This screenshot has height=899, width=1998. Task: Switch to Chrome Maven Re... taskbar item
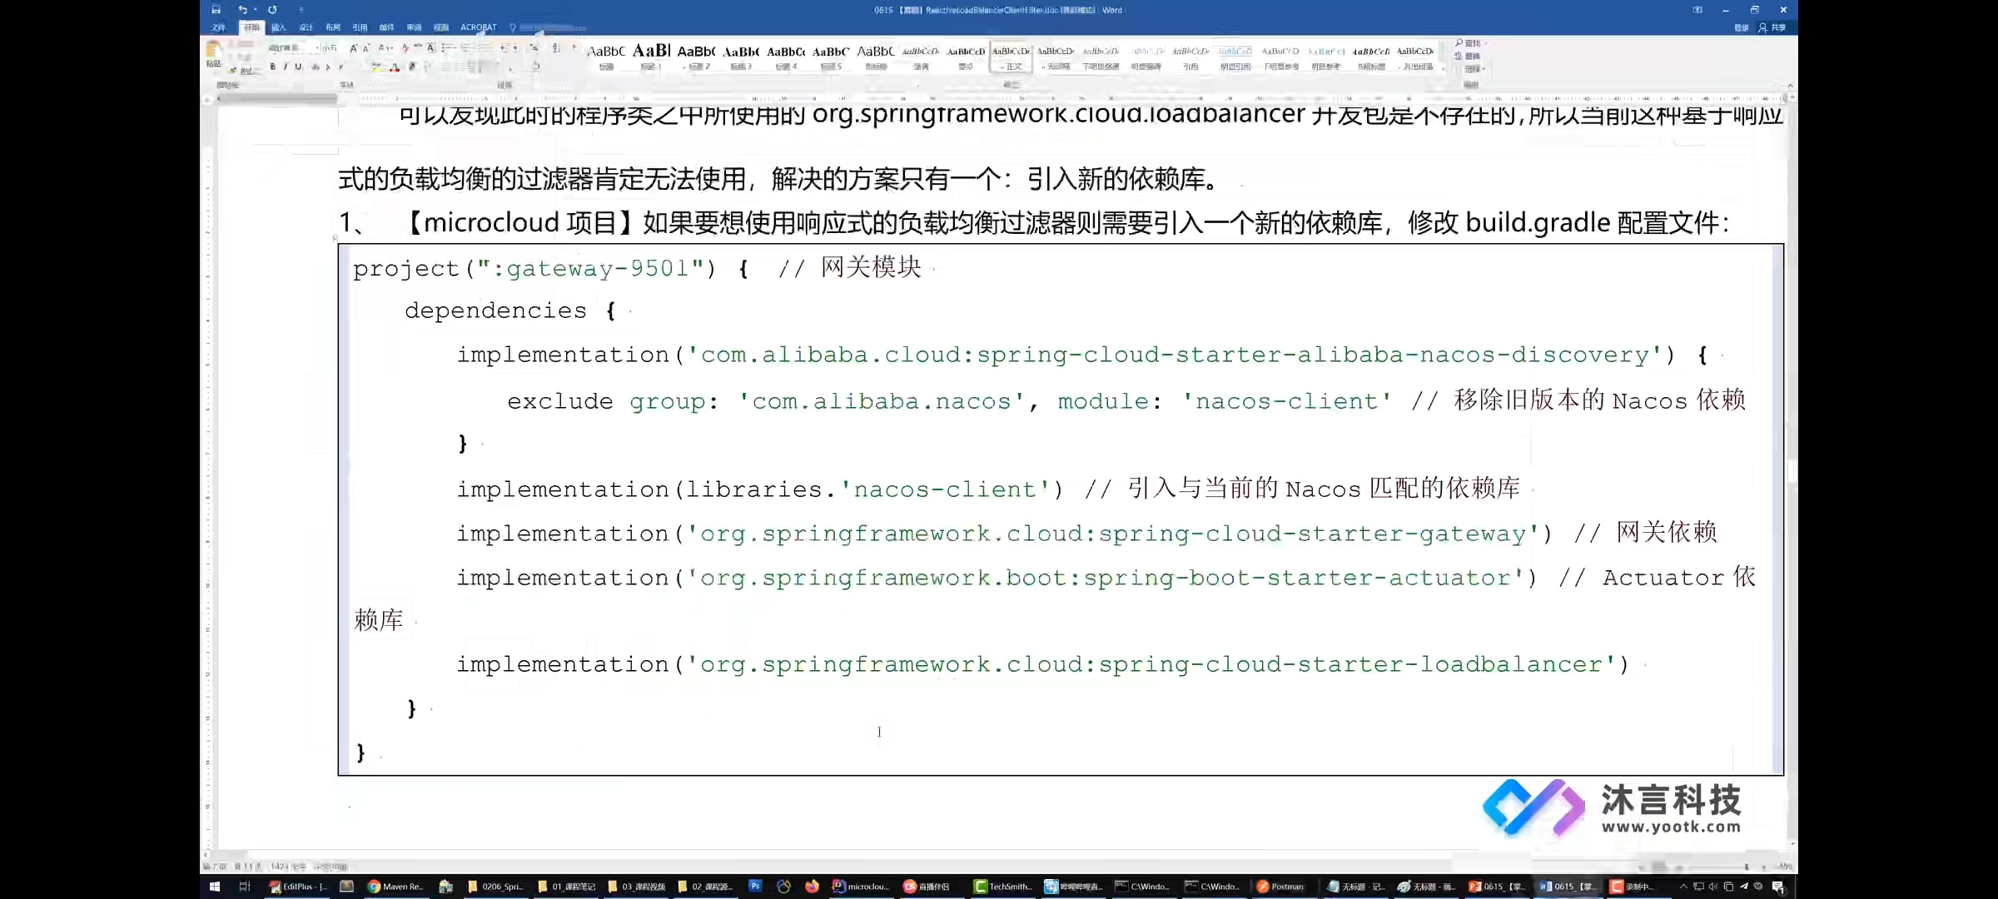pyautogui.click(x=396, y=887)
